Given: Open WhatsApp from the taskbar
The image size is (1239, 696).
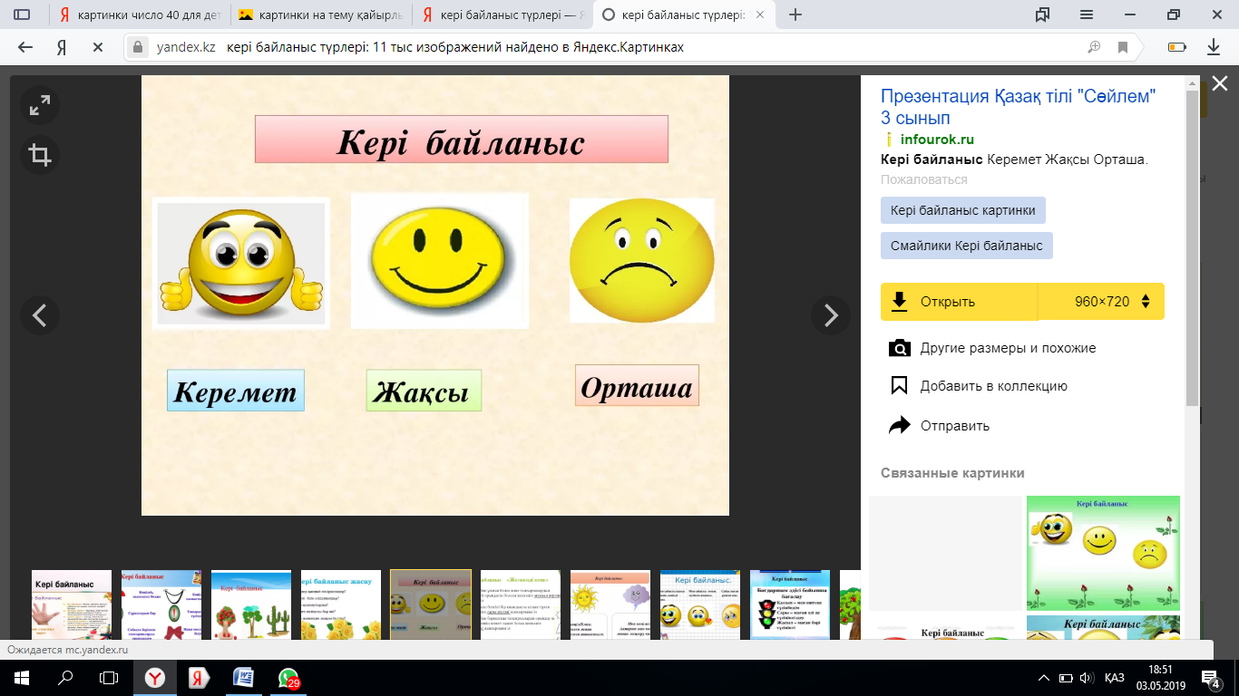Looking at the screenshot, I should tap(288, 677).
